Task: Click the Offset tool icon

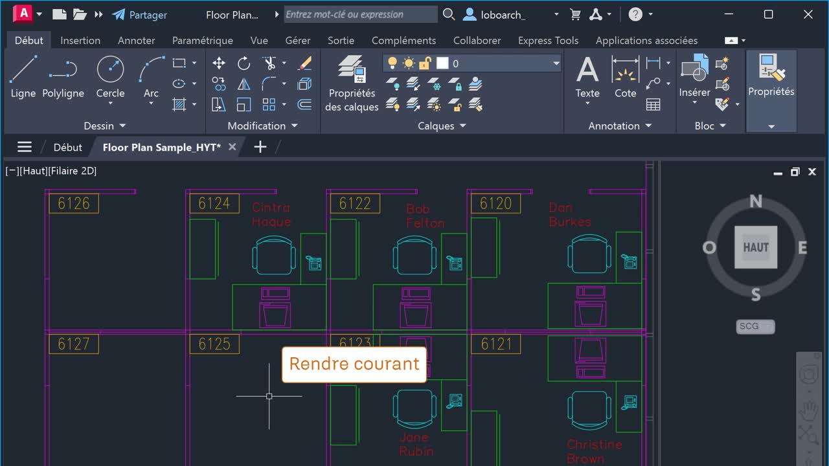Action: pos(304,104)
